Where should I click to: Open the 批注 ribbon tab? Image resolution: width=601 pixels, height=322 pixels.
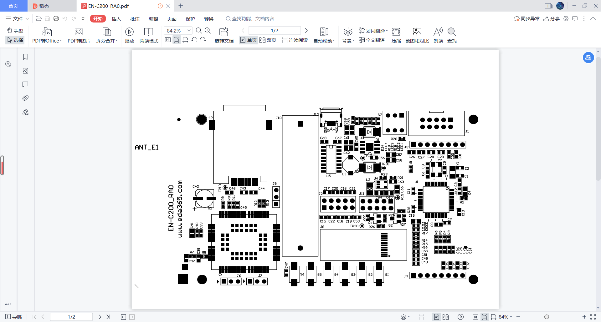tap(135, 19)
